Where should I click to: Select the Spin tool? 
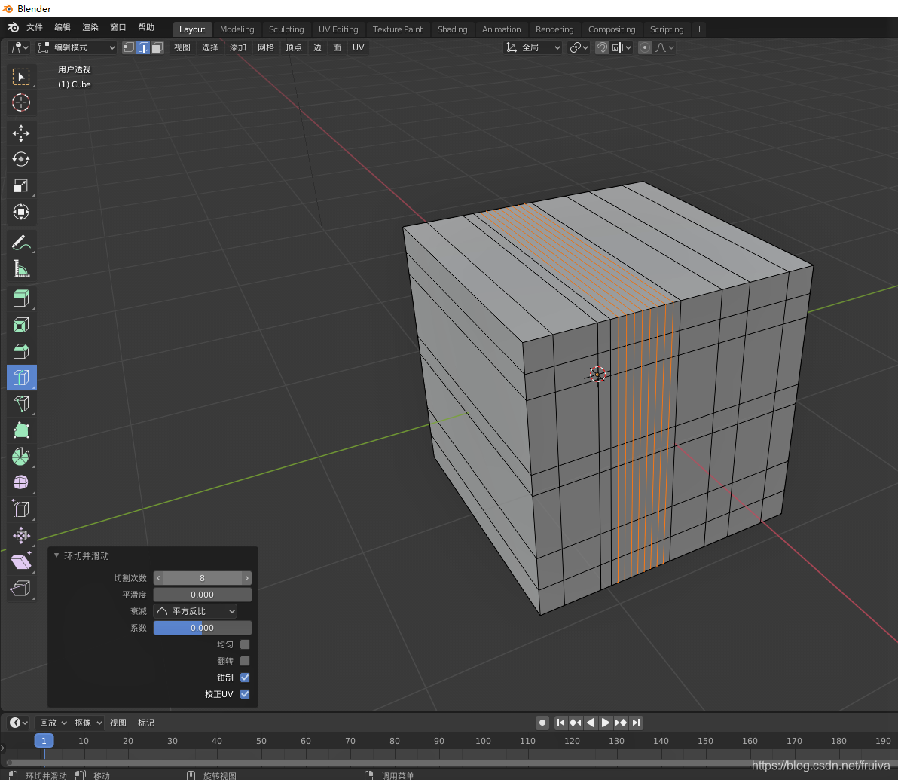click(21, 457)
